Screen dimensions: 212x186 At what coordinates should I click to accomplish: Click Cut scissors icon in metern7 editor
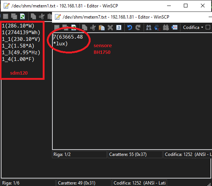[93, 27]
